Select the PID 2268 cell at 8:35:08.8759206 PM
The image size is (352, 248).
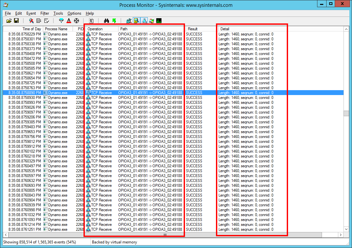[80, 117]
